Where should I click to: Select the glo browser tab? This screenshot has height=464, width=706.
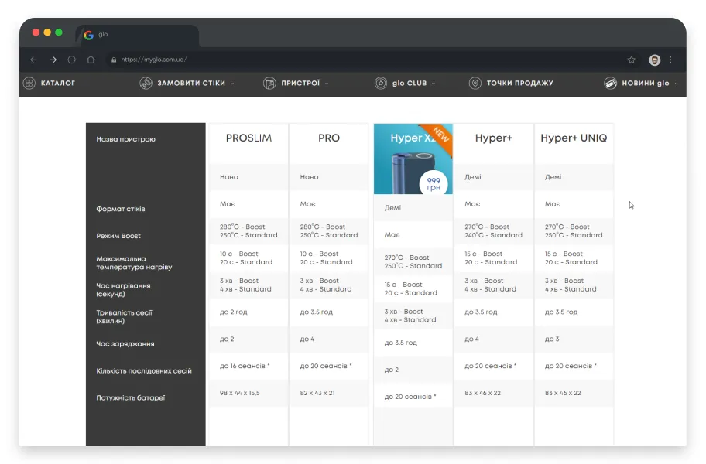[137, 36]
